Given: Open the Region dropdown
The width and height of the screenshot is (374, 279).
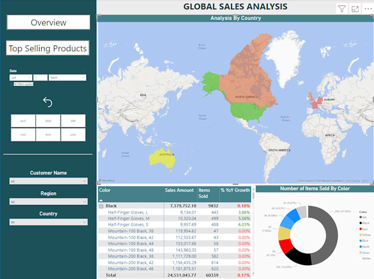Looking at the screenshot, I should click(48, 202).
